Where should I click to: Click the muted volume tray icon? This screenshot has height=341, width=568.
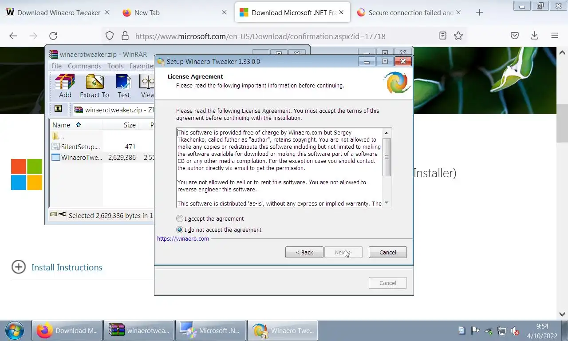click(x=515, y=330)
